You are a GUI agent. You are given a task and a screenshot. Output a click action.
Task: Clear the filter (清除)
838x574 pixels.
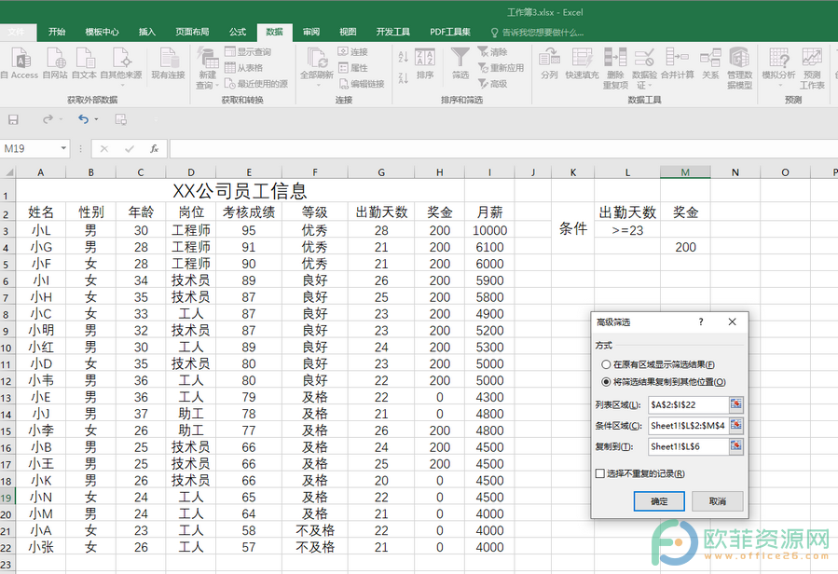tap(492, 52)
